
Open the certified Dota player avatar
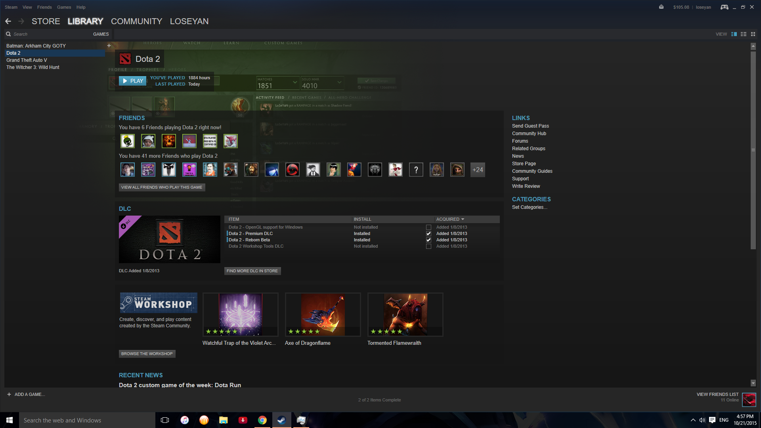210,141
